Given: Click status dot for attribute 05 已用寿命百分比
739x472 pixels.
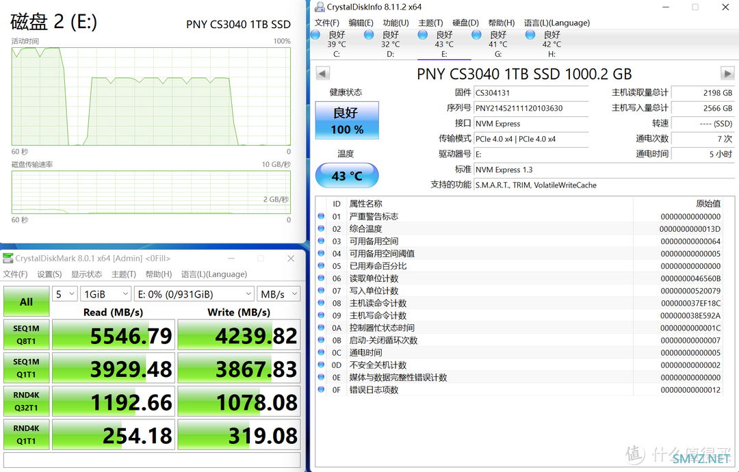Looking at the screenshot, I should coord(322,265).
